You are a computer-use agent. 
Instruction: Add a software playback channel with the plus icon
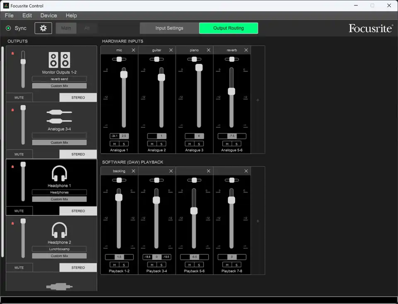(x=258, y=221)
